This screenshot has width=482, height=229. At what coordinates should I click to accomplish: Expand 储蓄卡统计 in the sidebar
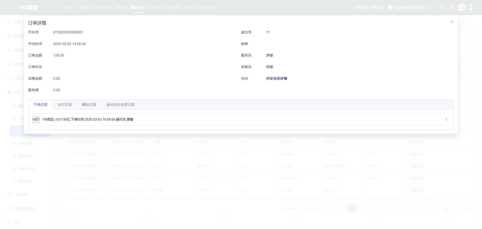point(27,169)
